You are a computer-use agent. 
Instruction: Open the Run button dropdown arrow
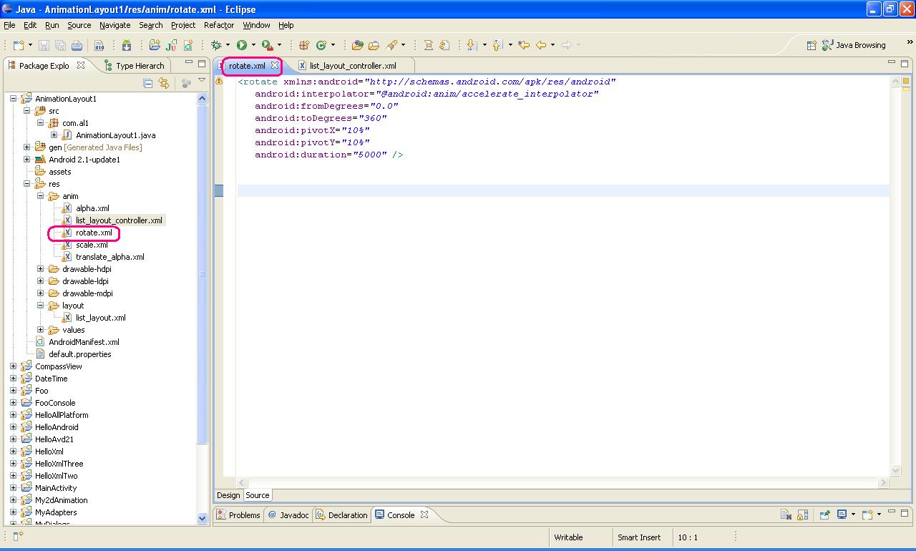click(x=253, y=45)
